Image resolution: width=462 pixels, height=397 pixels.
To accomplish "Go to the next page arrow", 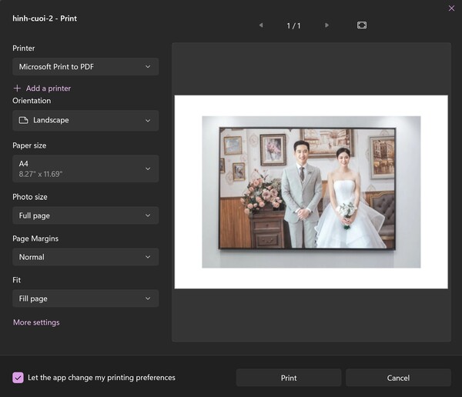I will click(x=326, y=25).
